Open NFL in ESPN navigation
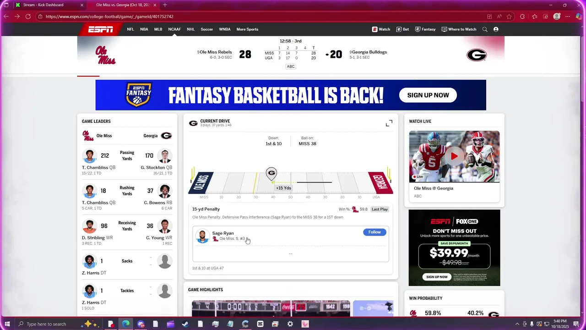Viewport: 586px width, 330px height. (x=130, y=29)
